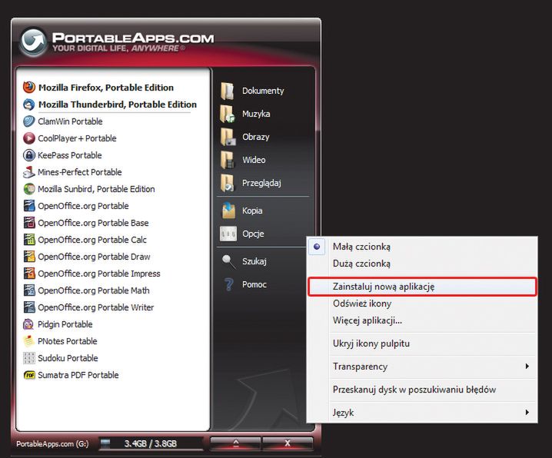This screenshot has height=458, width=552.
Task: Click the OpenOffice.org Portable Math icon
Action: tap(29, 290)
